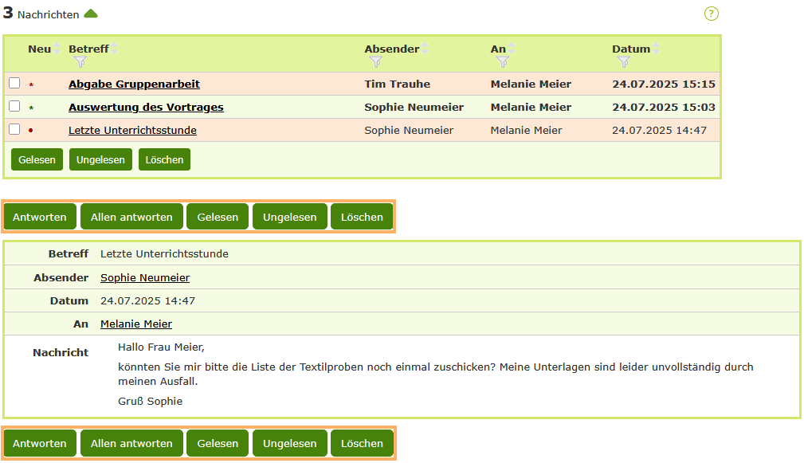Tick the Letzte Unterrichtsstunde message checkbox
This screenshot has width=804, height=463.
(14, 130)
